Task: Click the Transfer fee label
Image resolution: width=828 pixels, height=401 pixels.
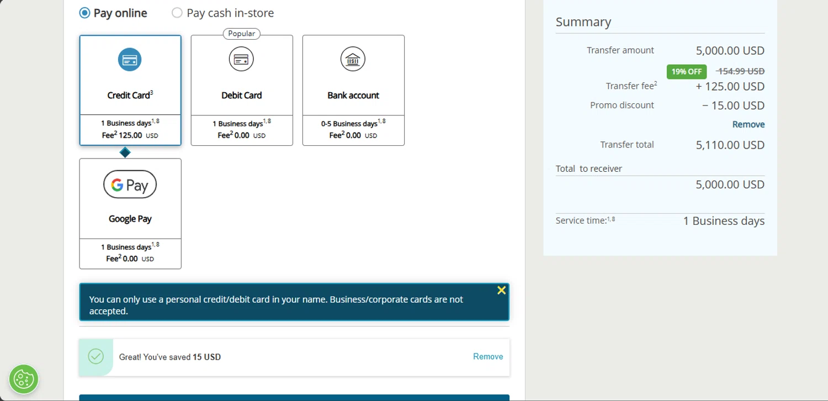Action: click(x=631, y=86)
